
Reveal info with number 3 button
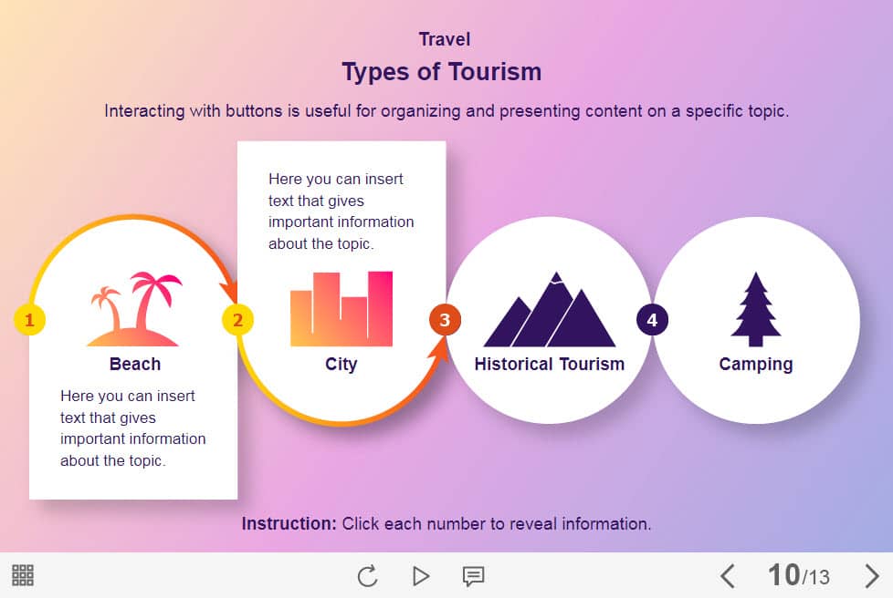point(445,320)
